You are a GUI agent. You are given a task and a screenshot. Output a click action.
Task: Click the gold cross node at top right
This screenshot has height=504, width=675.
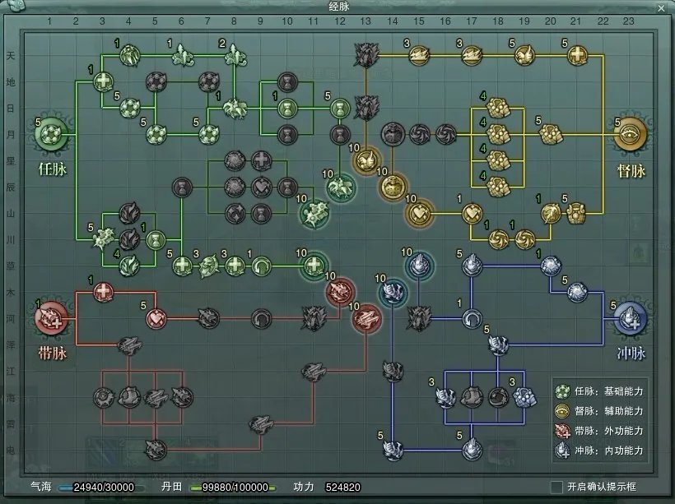click(577, 55)
